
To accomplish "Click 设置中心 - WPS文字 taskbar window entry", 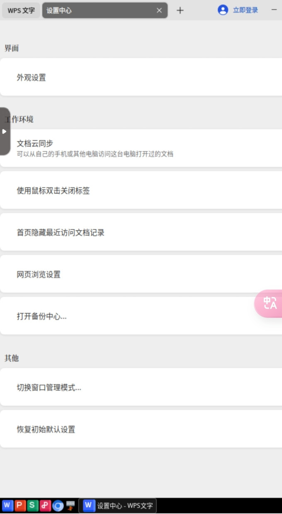I will coord(118,505).
